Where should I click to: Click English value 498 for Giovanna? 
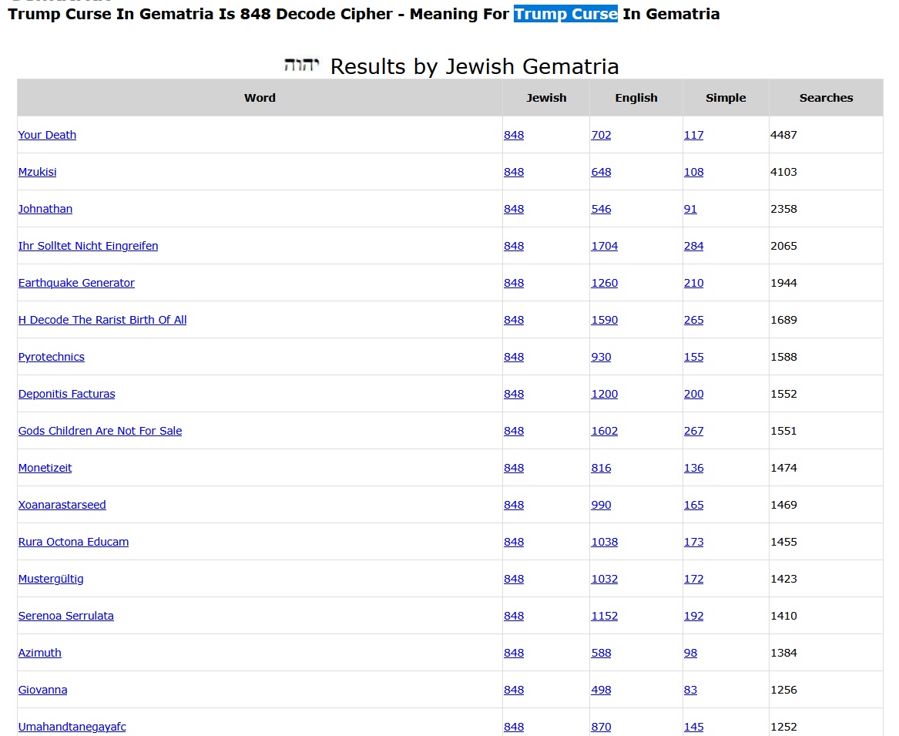[x=601, y=690]
